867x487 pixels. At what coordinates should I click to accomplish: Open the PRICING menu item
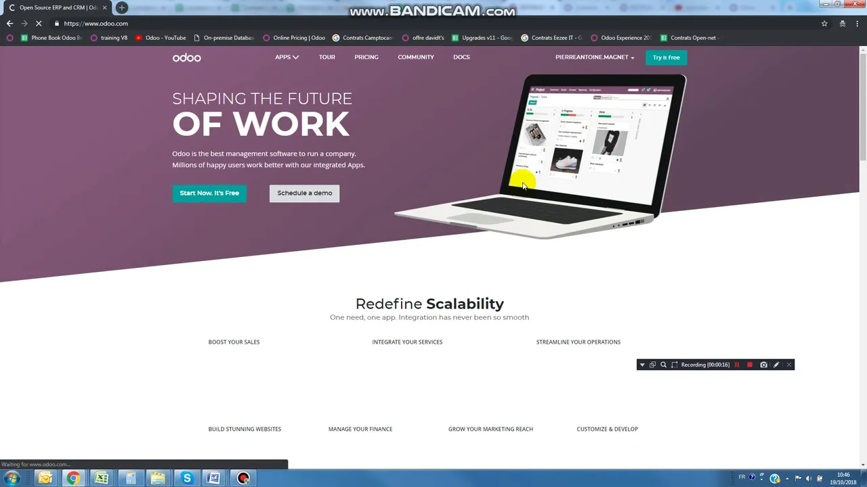pos(366,57)
